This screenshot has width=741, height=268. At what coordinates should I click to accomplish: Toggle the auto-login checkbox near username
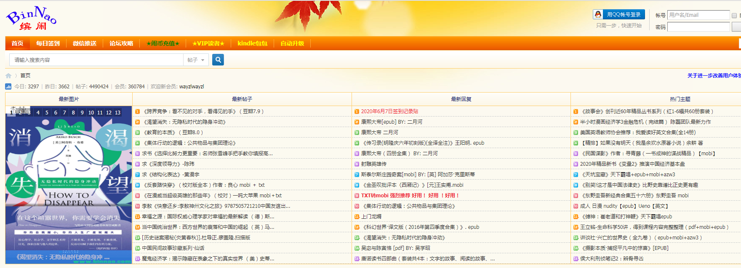click(734, 16)
